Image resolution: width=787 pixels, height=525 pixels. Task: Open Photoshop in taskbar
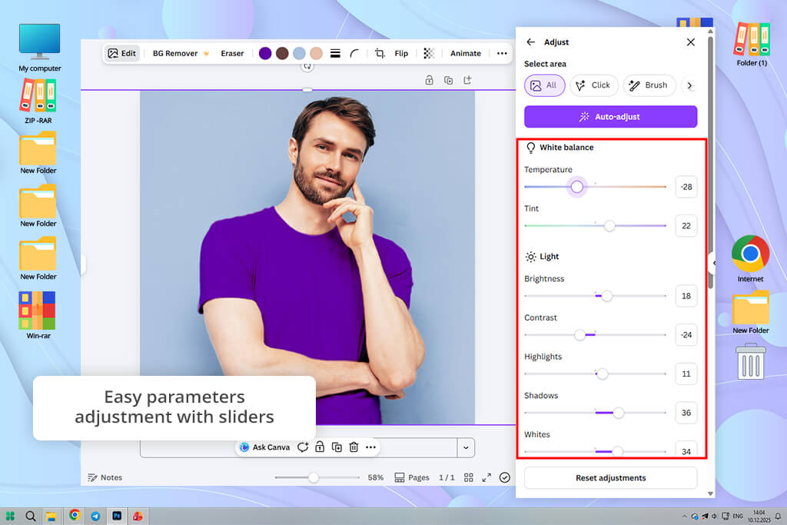(x=117, y=516)
